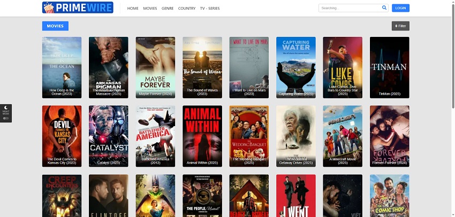Viewport: 455px width, 217px height.
Task: Open Catalyst (2025) poster
Action: point(109,136)
